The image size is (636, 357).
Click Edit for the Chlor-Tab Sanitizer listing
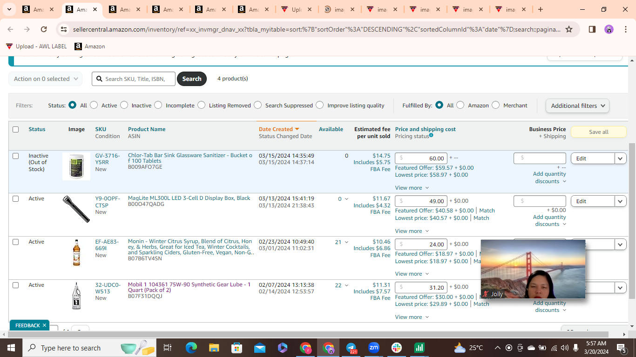[x=593, y=159]
